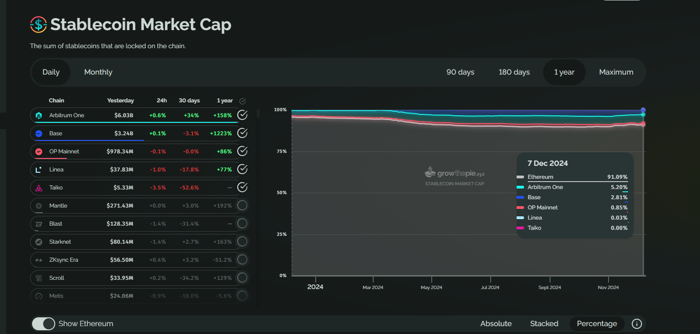
Task: Click the chain list scrollbar handle
Action: tap(259, 113)
